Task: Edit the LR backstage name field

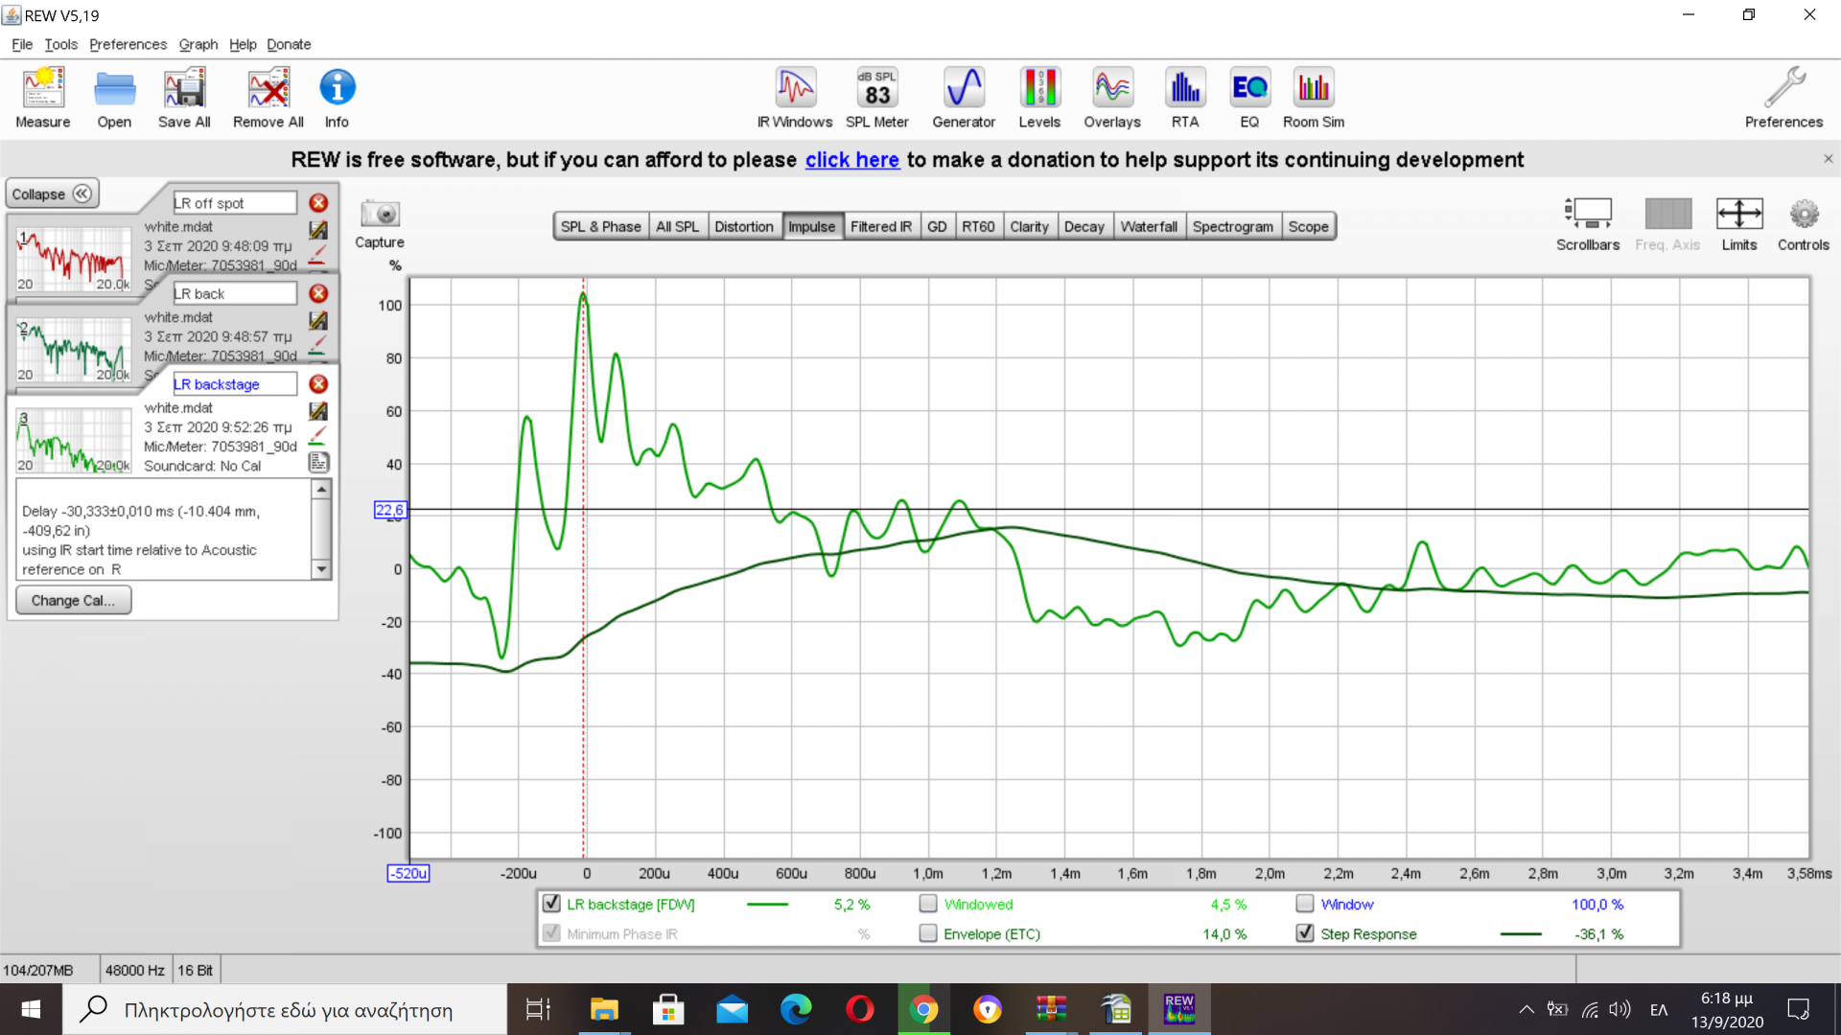Action: coord(235,384)
